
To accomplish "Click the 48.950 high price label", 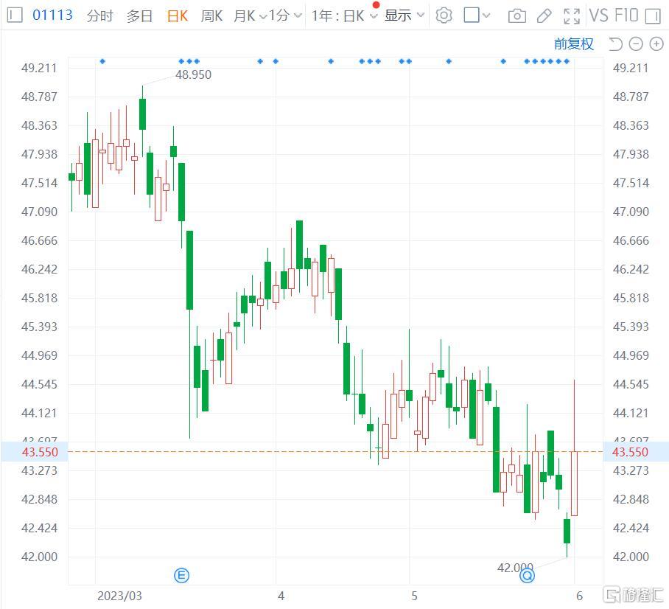I will (193, 74).
